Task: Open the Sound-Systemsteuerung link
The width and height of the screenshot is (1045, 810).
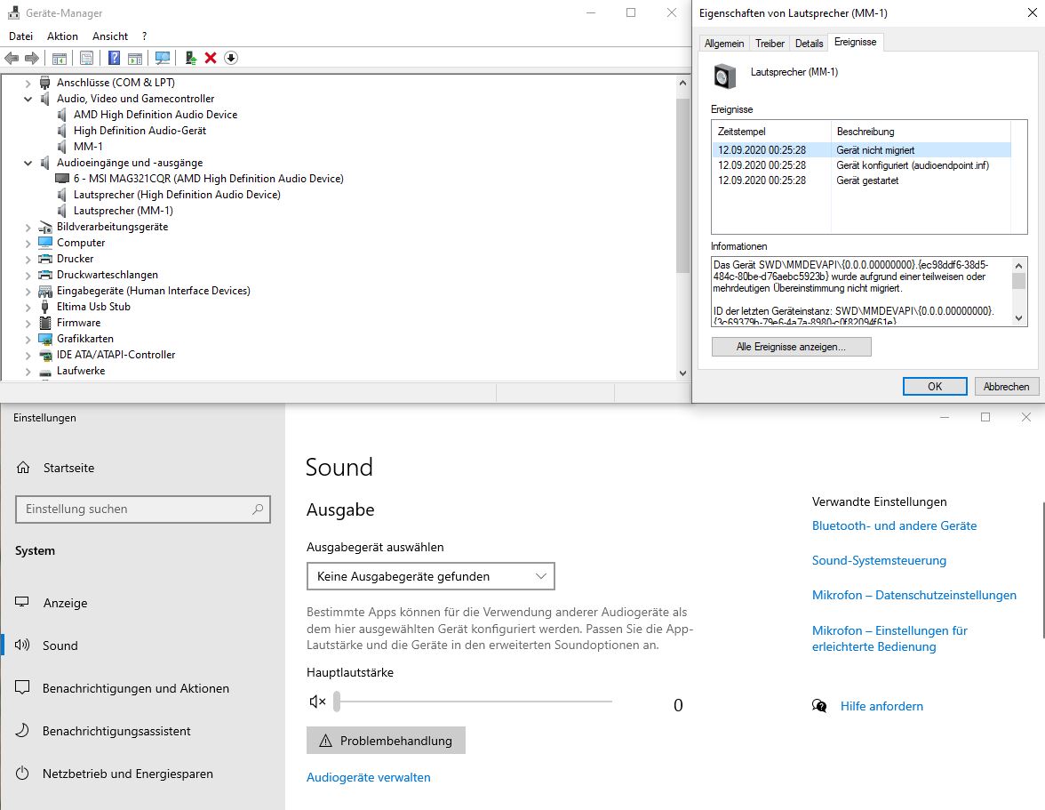Action: point(879,560)
